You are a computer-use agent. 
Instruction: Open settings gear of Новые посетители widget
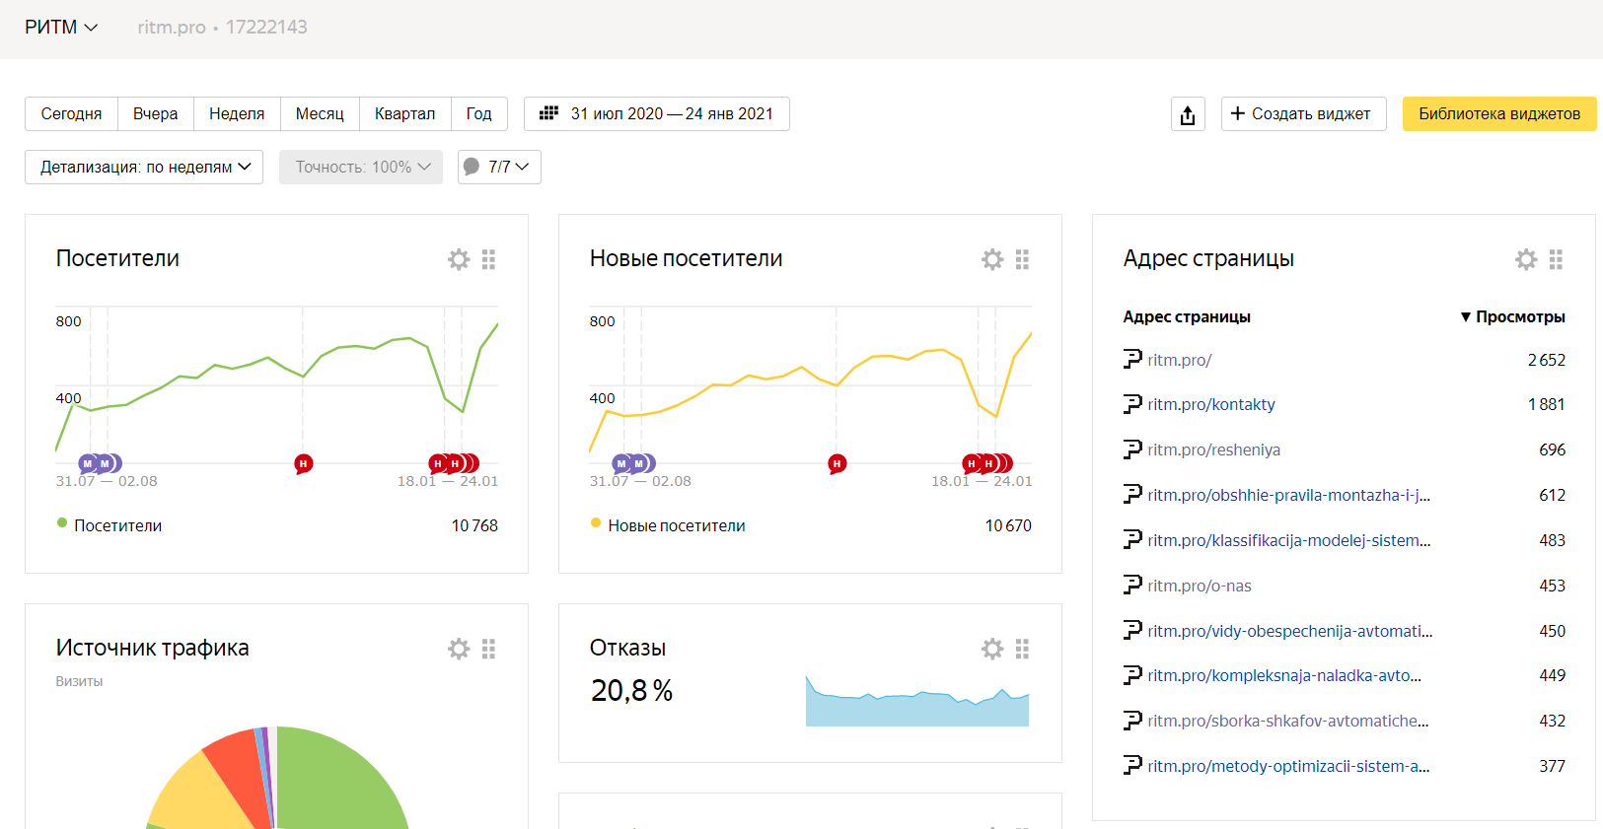[992, 259]
